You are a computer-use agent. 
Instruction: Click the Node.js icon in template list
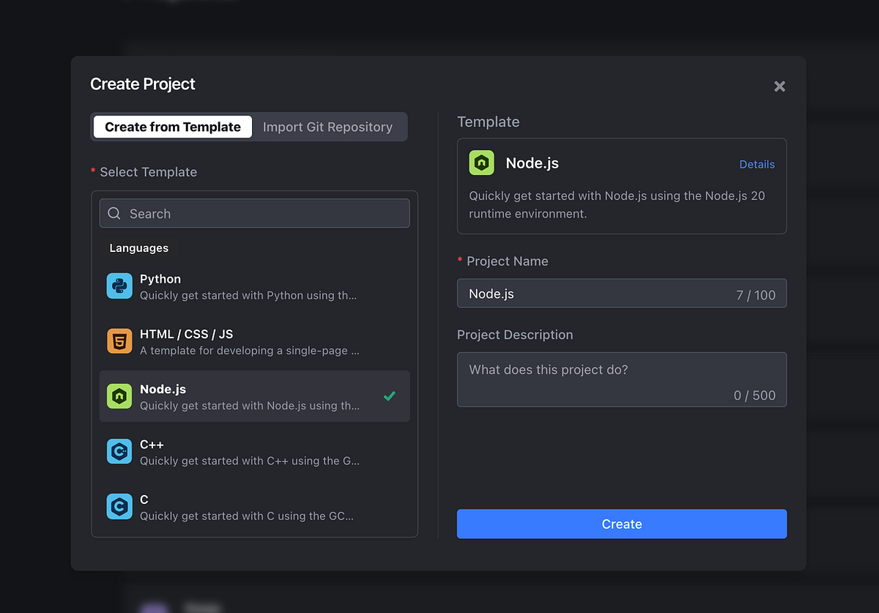pyautogui.click(x=119, y=396)
